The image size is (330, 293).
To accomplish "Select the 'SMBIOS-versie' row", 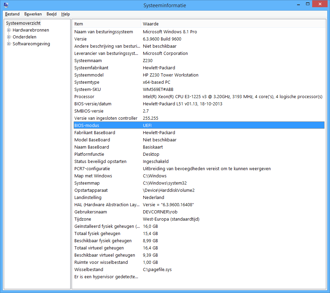I will tap(199, 111).
